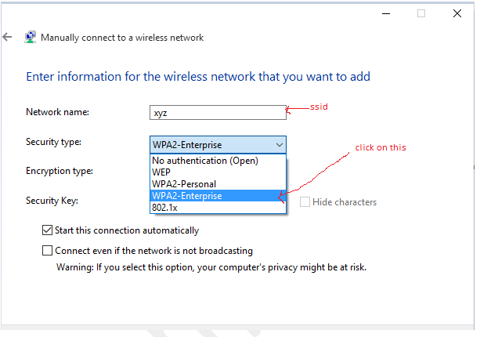The height and width of the screenshot is (337, 480).
Task: Click the Connect even if network not broadcasting label
Action: 153,251
